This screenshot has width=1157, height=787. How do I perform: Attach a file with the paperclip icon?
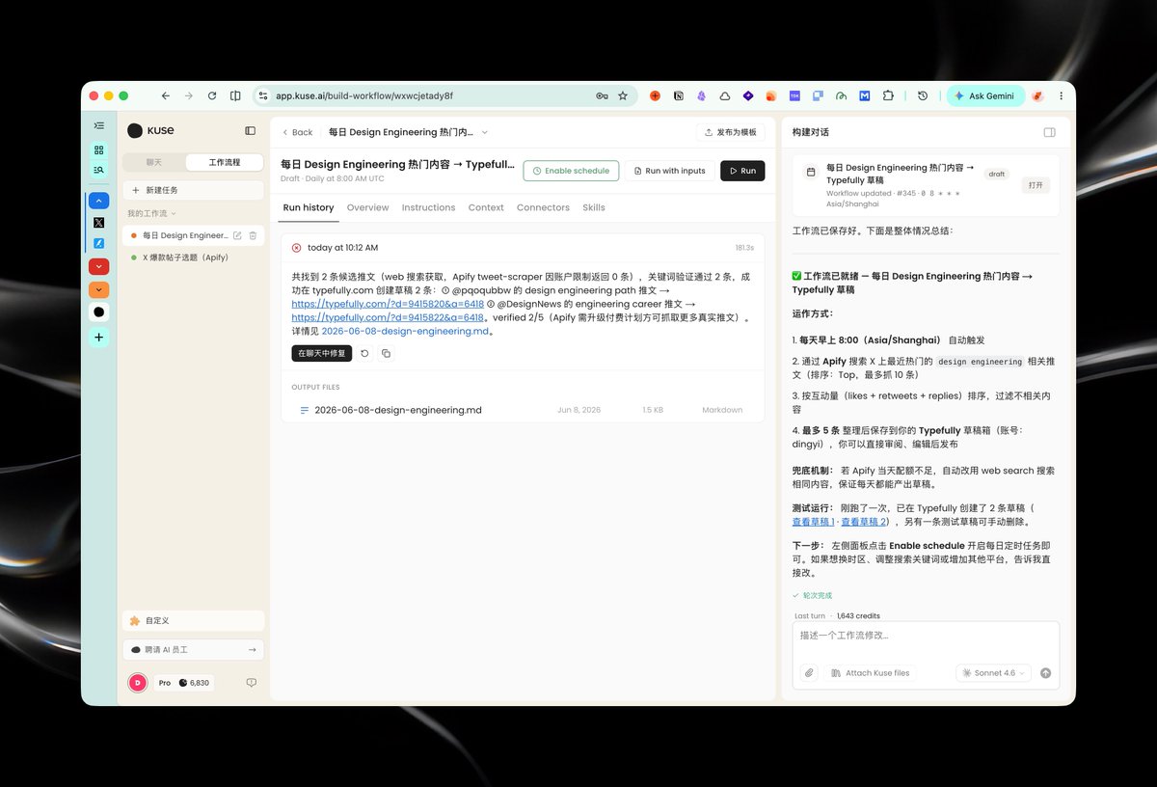point(809,673)
